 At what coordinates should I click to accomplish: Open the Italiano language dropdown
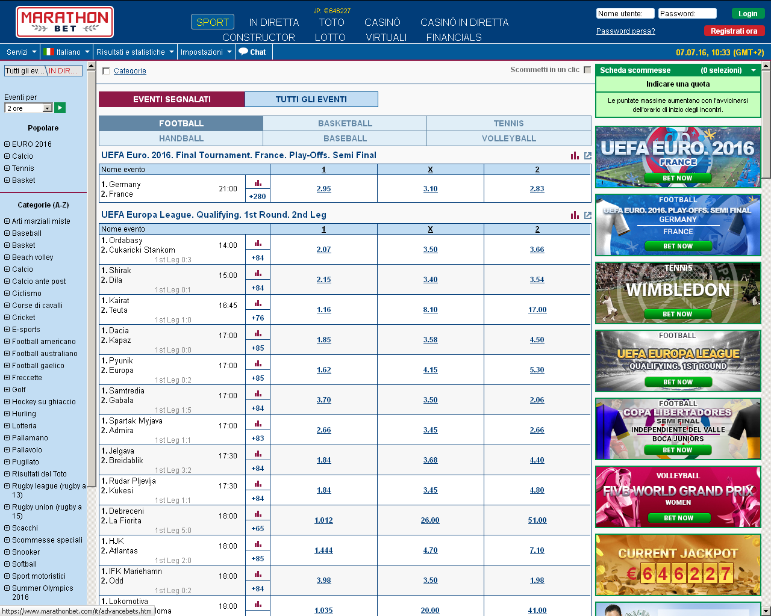(66, 52)
